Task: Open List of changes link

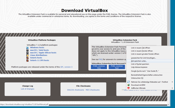Action: 28,89
